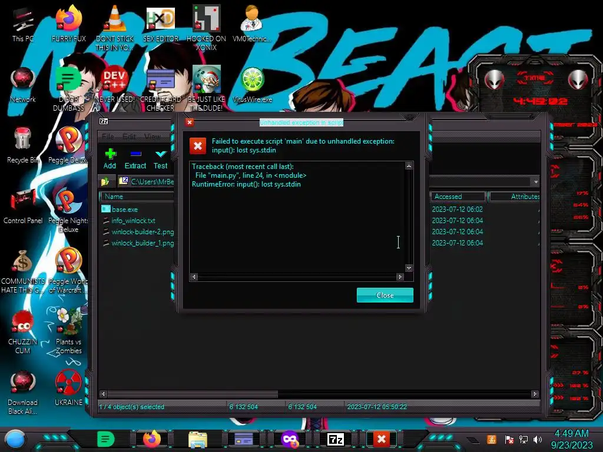603x452 pixels.
Task: Click the up-folder icon in 7-Zip address bar
Action: [105, 181]
